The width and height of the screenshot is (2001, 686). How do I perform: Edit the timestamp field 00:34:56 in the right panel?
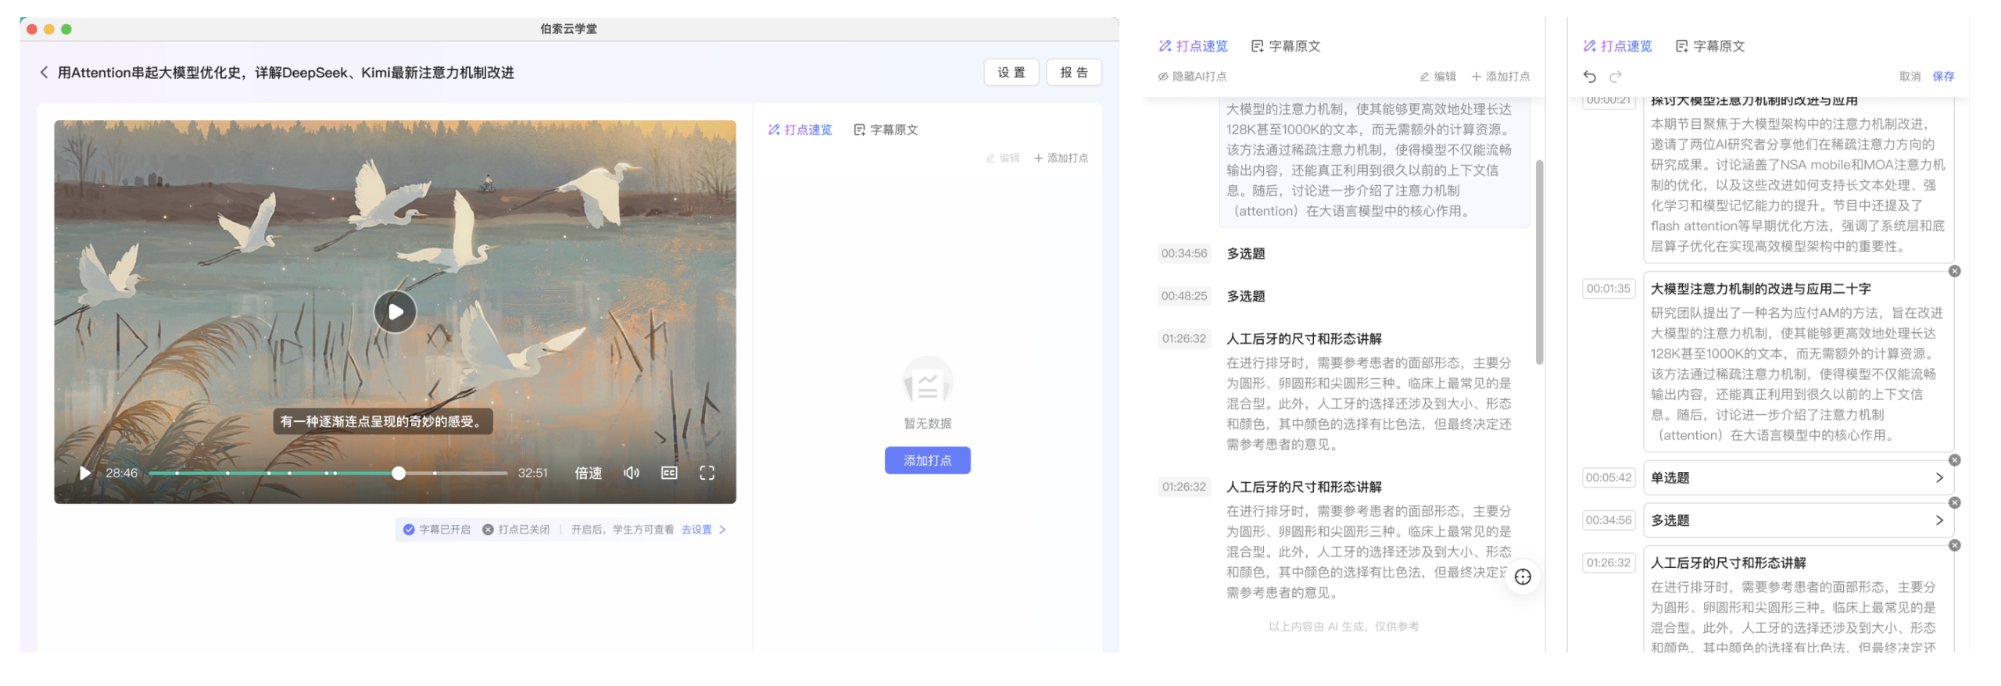point(1608,520)
